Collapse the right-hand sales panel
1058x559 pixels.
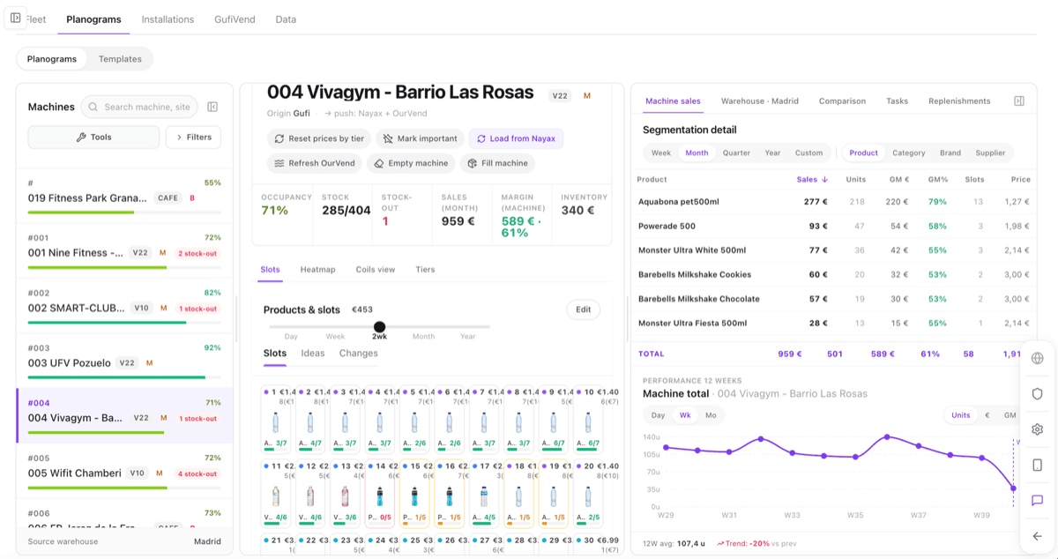1019,101
